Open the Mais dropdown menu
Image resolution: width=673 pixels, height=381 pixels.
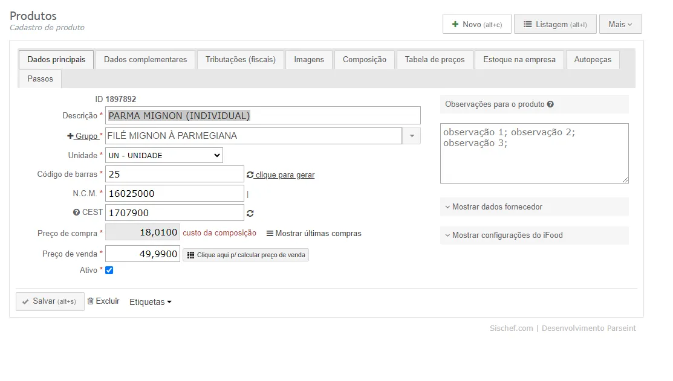point(620,24)
